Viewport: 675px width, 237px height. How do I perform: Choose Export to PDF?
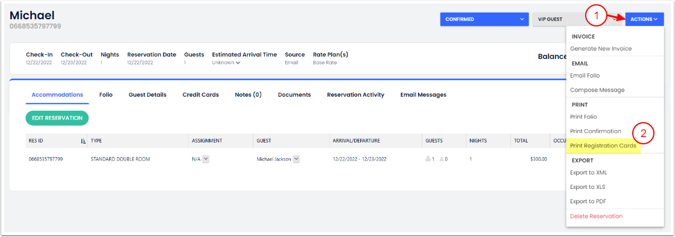tap(588, 202)
